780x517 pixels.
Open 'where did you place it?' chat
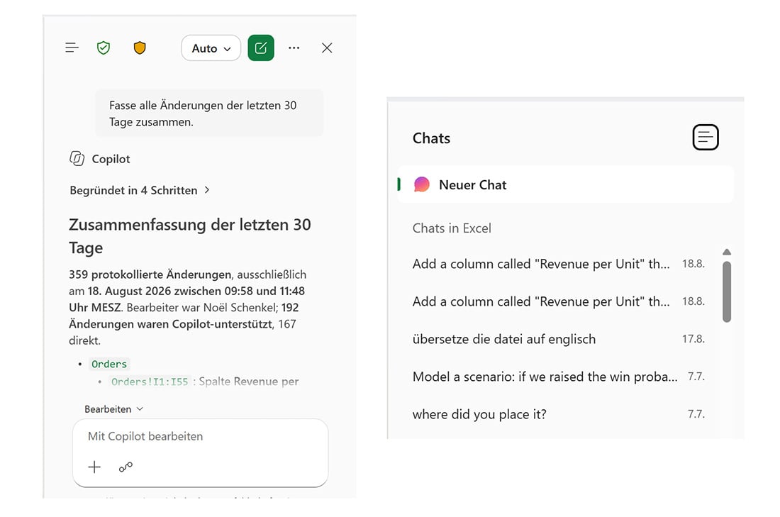pyautogui.click(x=559, y=414)
